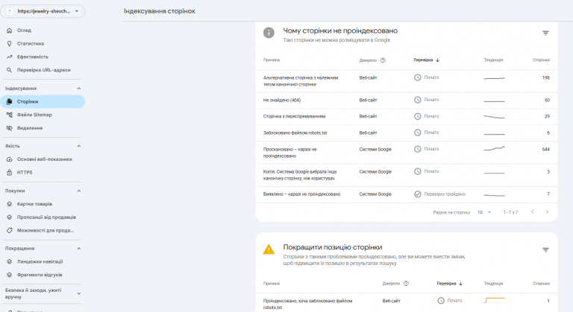573x312 pixels.
Task: Click trend arrow icon beside Ефективність
Action: (x=10, y=57)
